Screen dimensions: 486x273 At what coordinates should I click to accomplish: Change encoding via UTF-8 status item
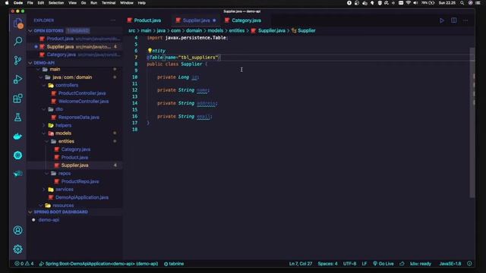[x=349, y=264]
